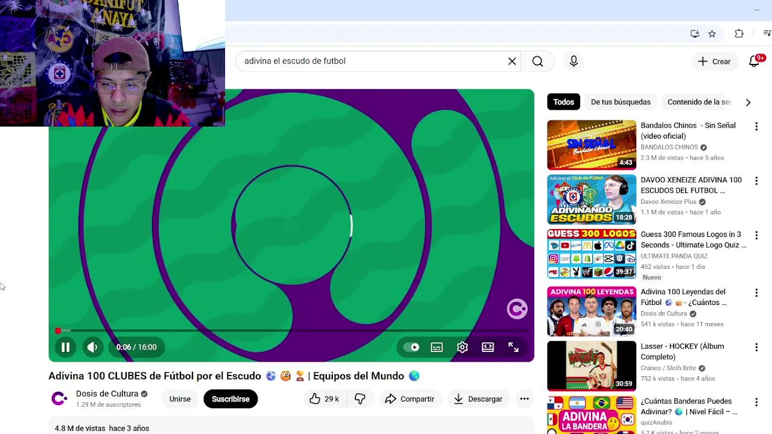
Task: Click the install app icon in the address bar
Action: 695,34
